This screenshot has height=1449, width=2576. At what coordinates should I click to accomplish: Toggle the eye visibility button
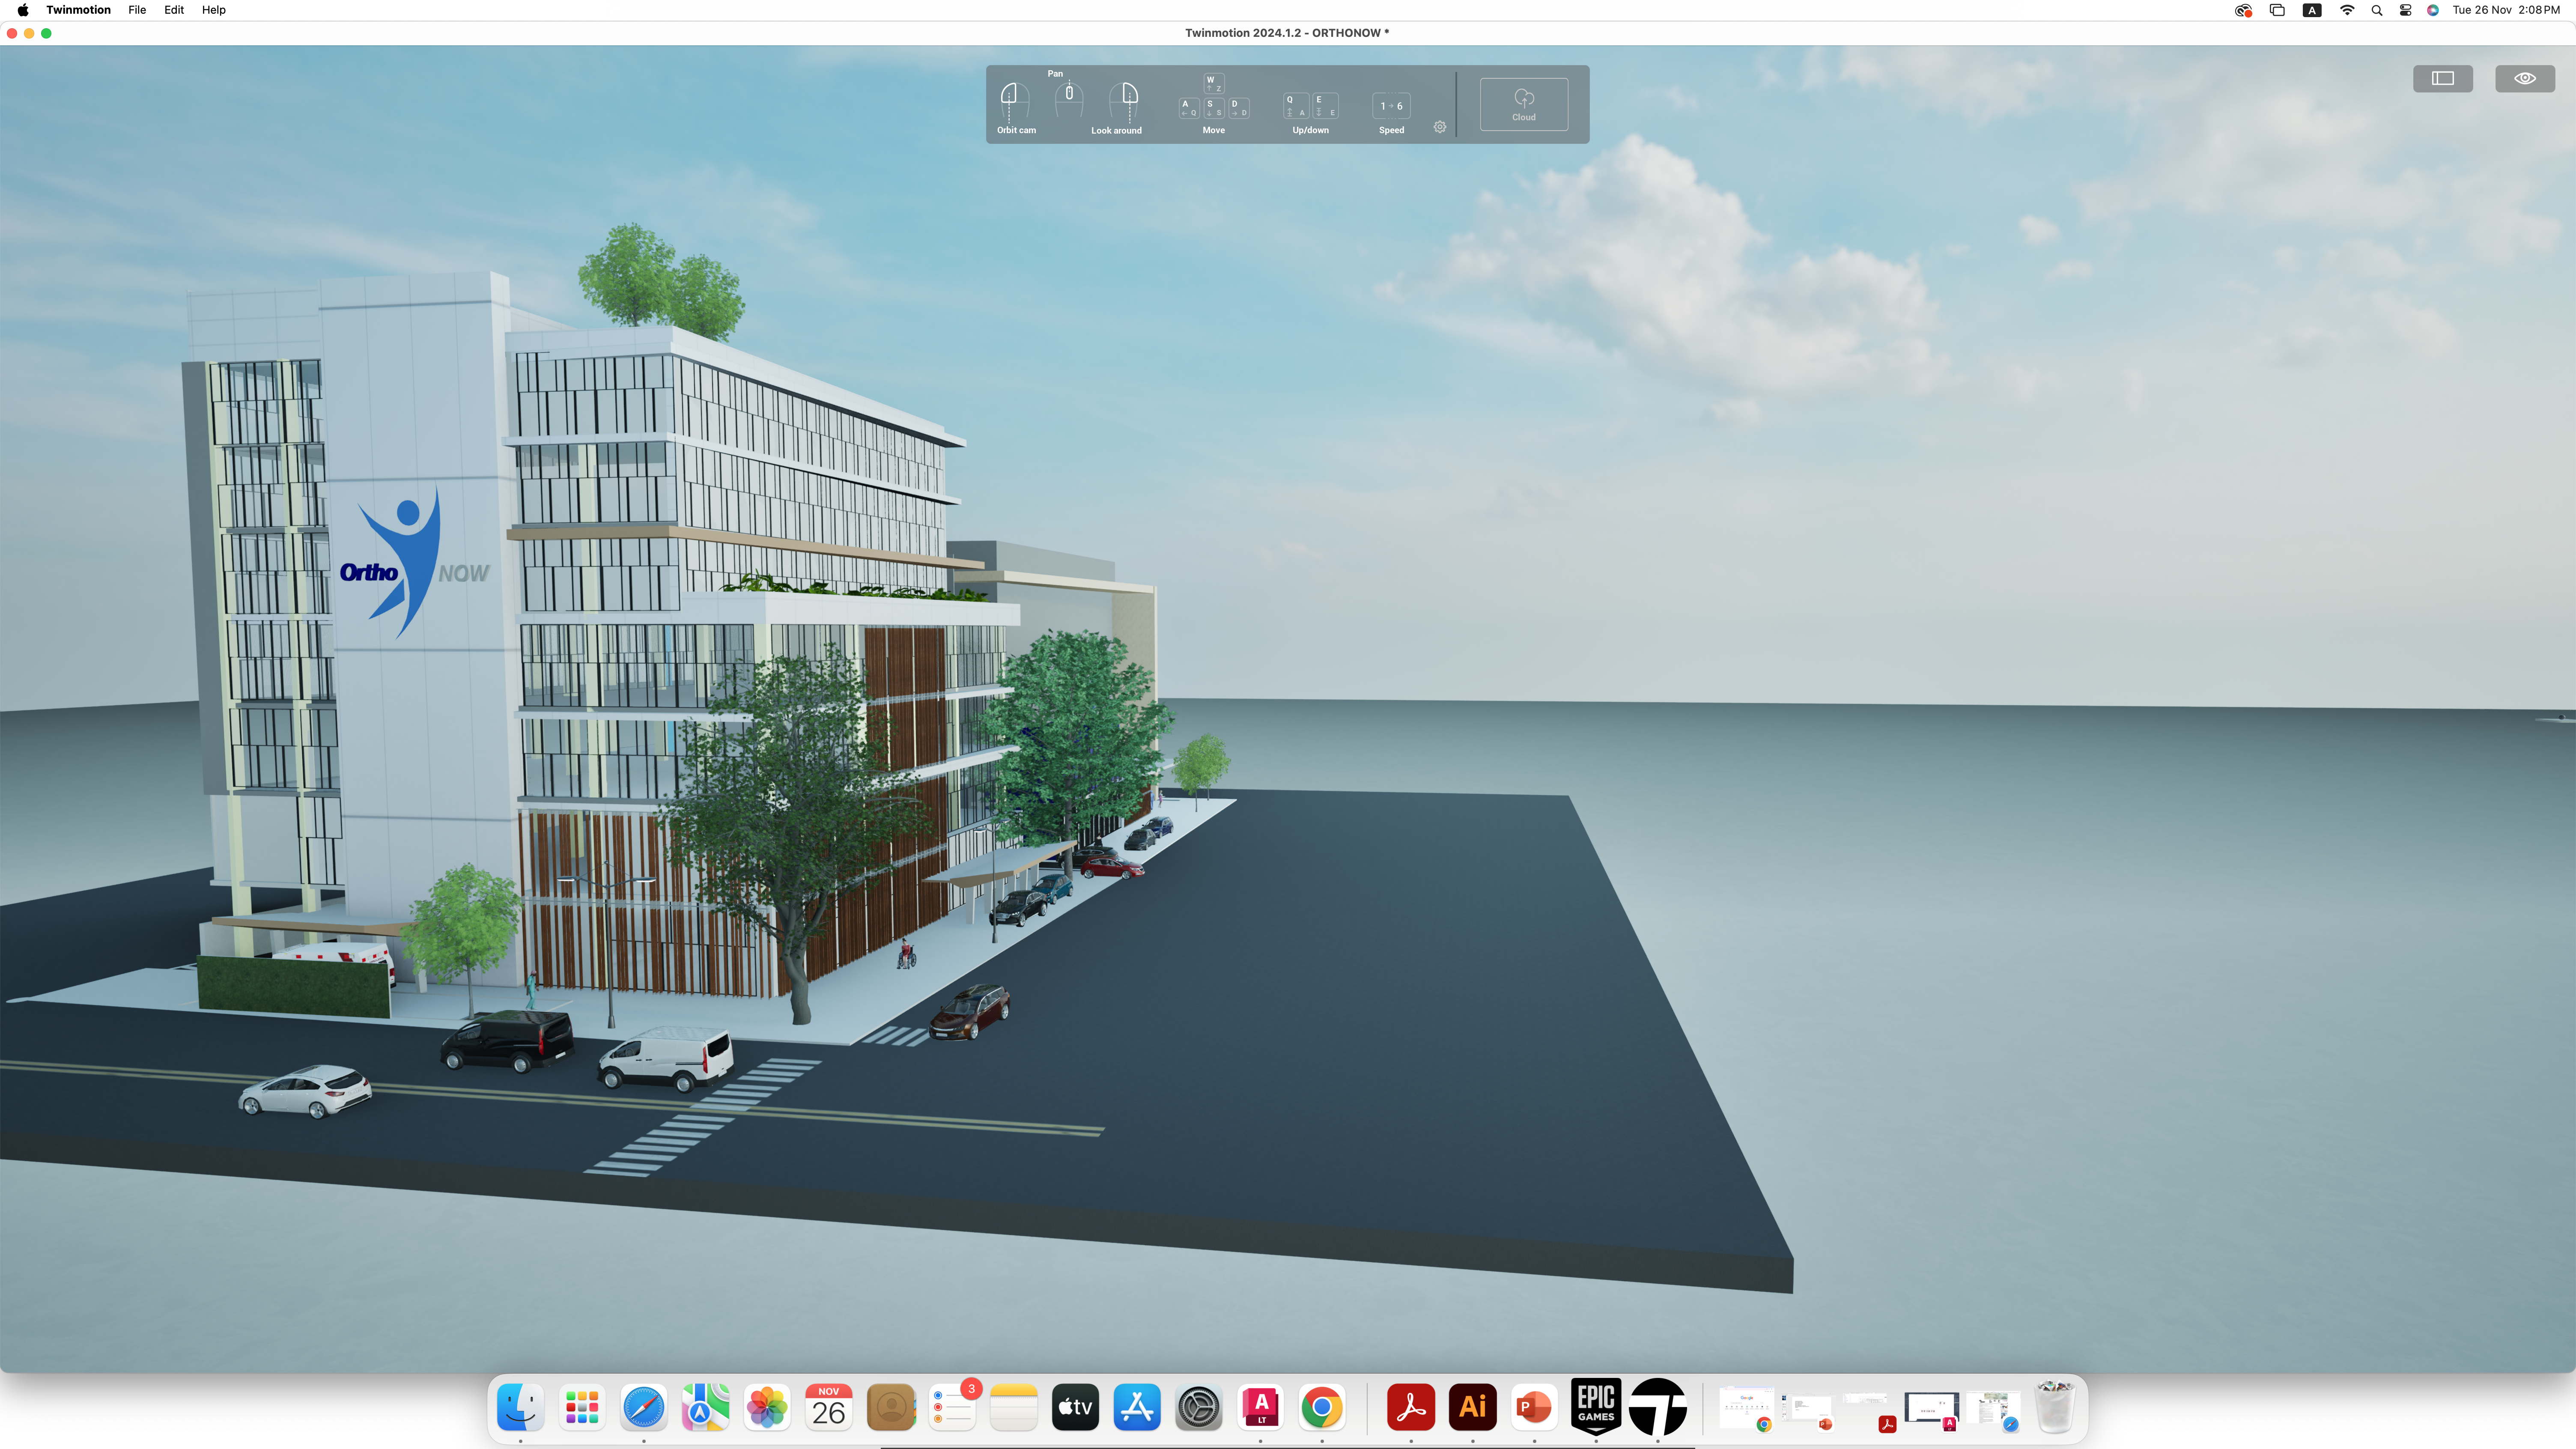click(x=2524, y=78)
